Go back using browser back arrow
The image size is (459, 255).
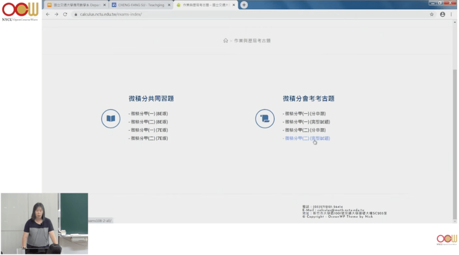pos(48,14)
